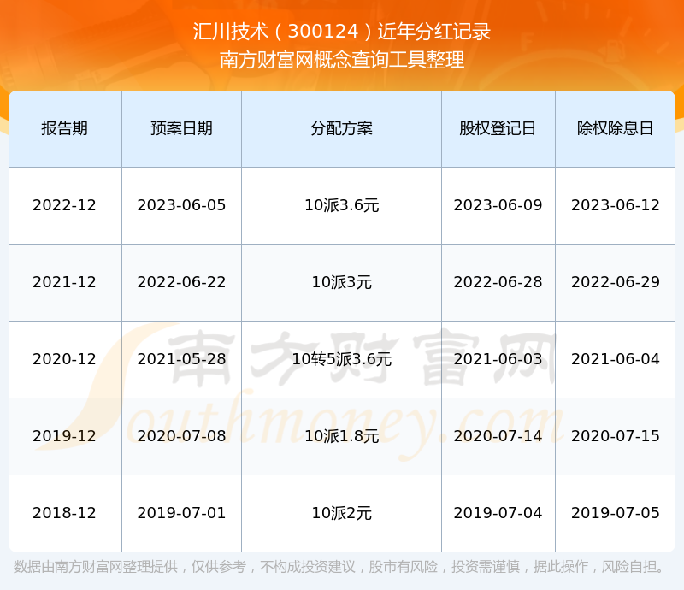Click record date 2020-07-14
This screenshot has width=684, height=590.
498,435
